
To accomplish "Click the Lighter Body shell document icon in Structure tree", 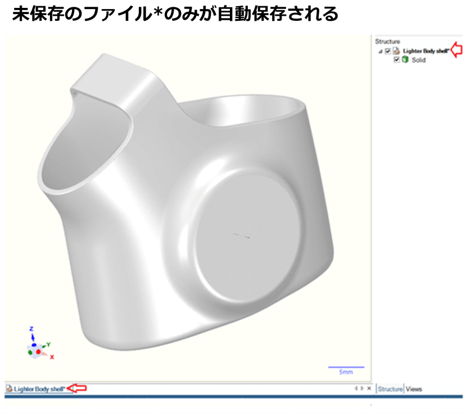I will click(x=396, y=51).
